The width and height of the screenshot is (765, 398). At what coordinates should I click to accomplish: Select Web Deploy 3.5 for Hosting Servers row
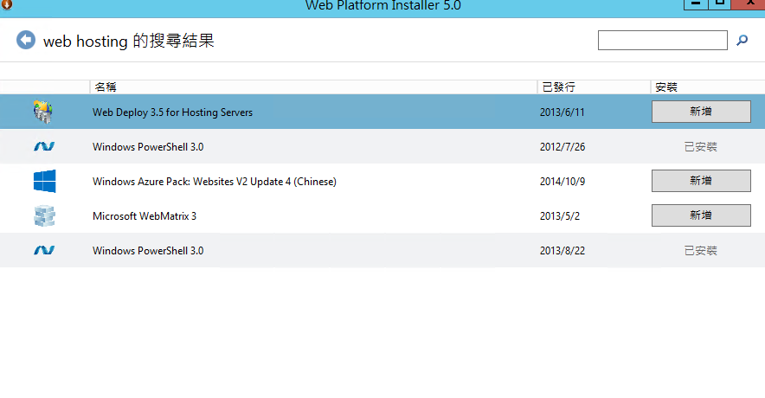pos(172,112)
